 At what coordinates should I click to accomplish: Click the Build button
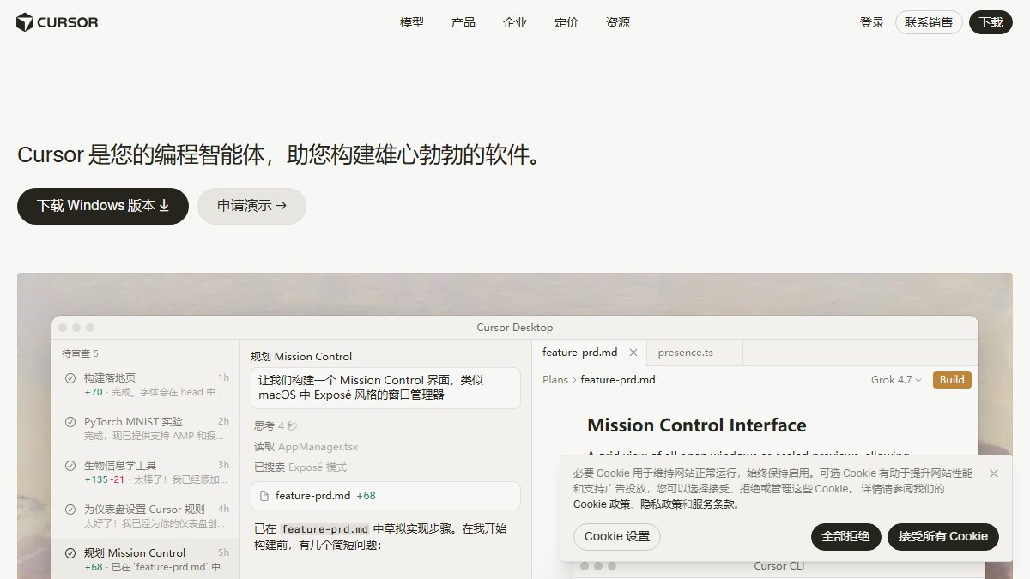coord(952,380)
